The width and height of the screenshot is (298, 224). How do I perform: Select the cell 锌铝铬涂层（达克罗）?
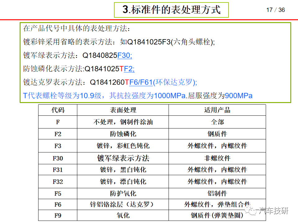[123, 205]
